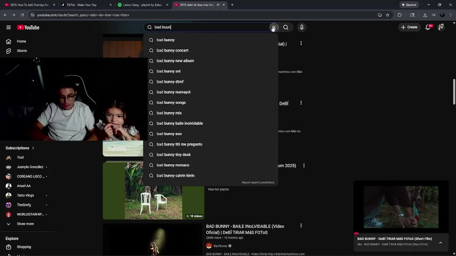This screenshot has width=456, height=256.
Task: Click the miniplayer video preview
Action: pos(401,207)
